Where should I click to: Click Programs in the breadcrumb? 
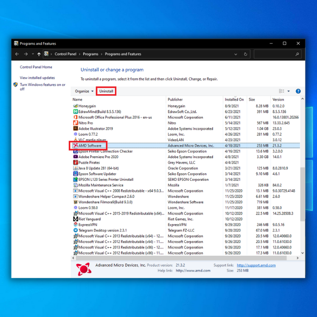click(x=91, y=54)
